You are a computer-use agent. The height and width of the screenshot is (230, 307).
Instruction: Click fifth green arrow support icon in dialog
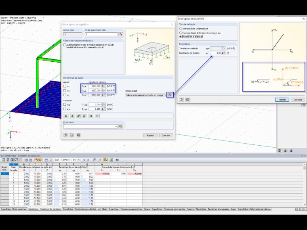pyautogui.click(x=91, y=116)
